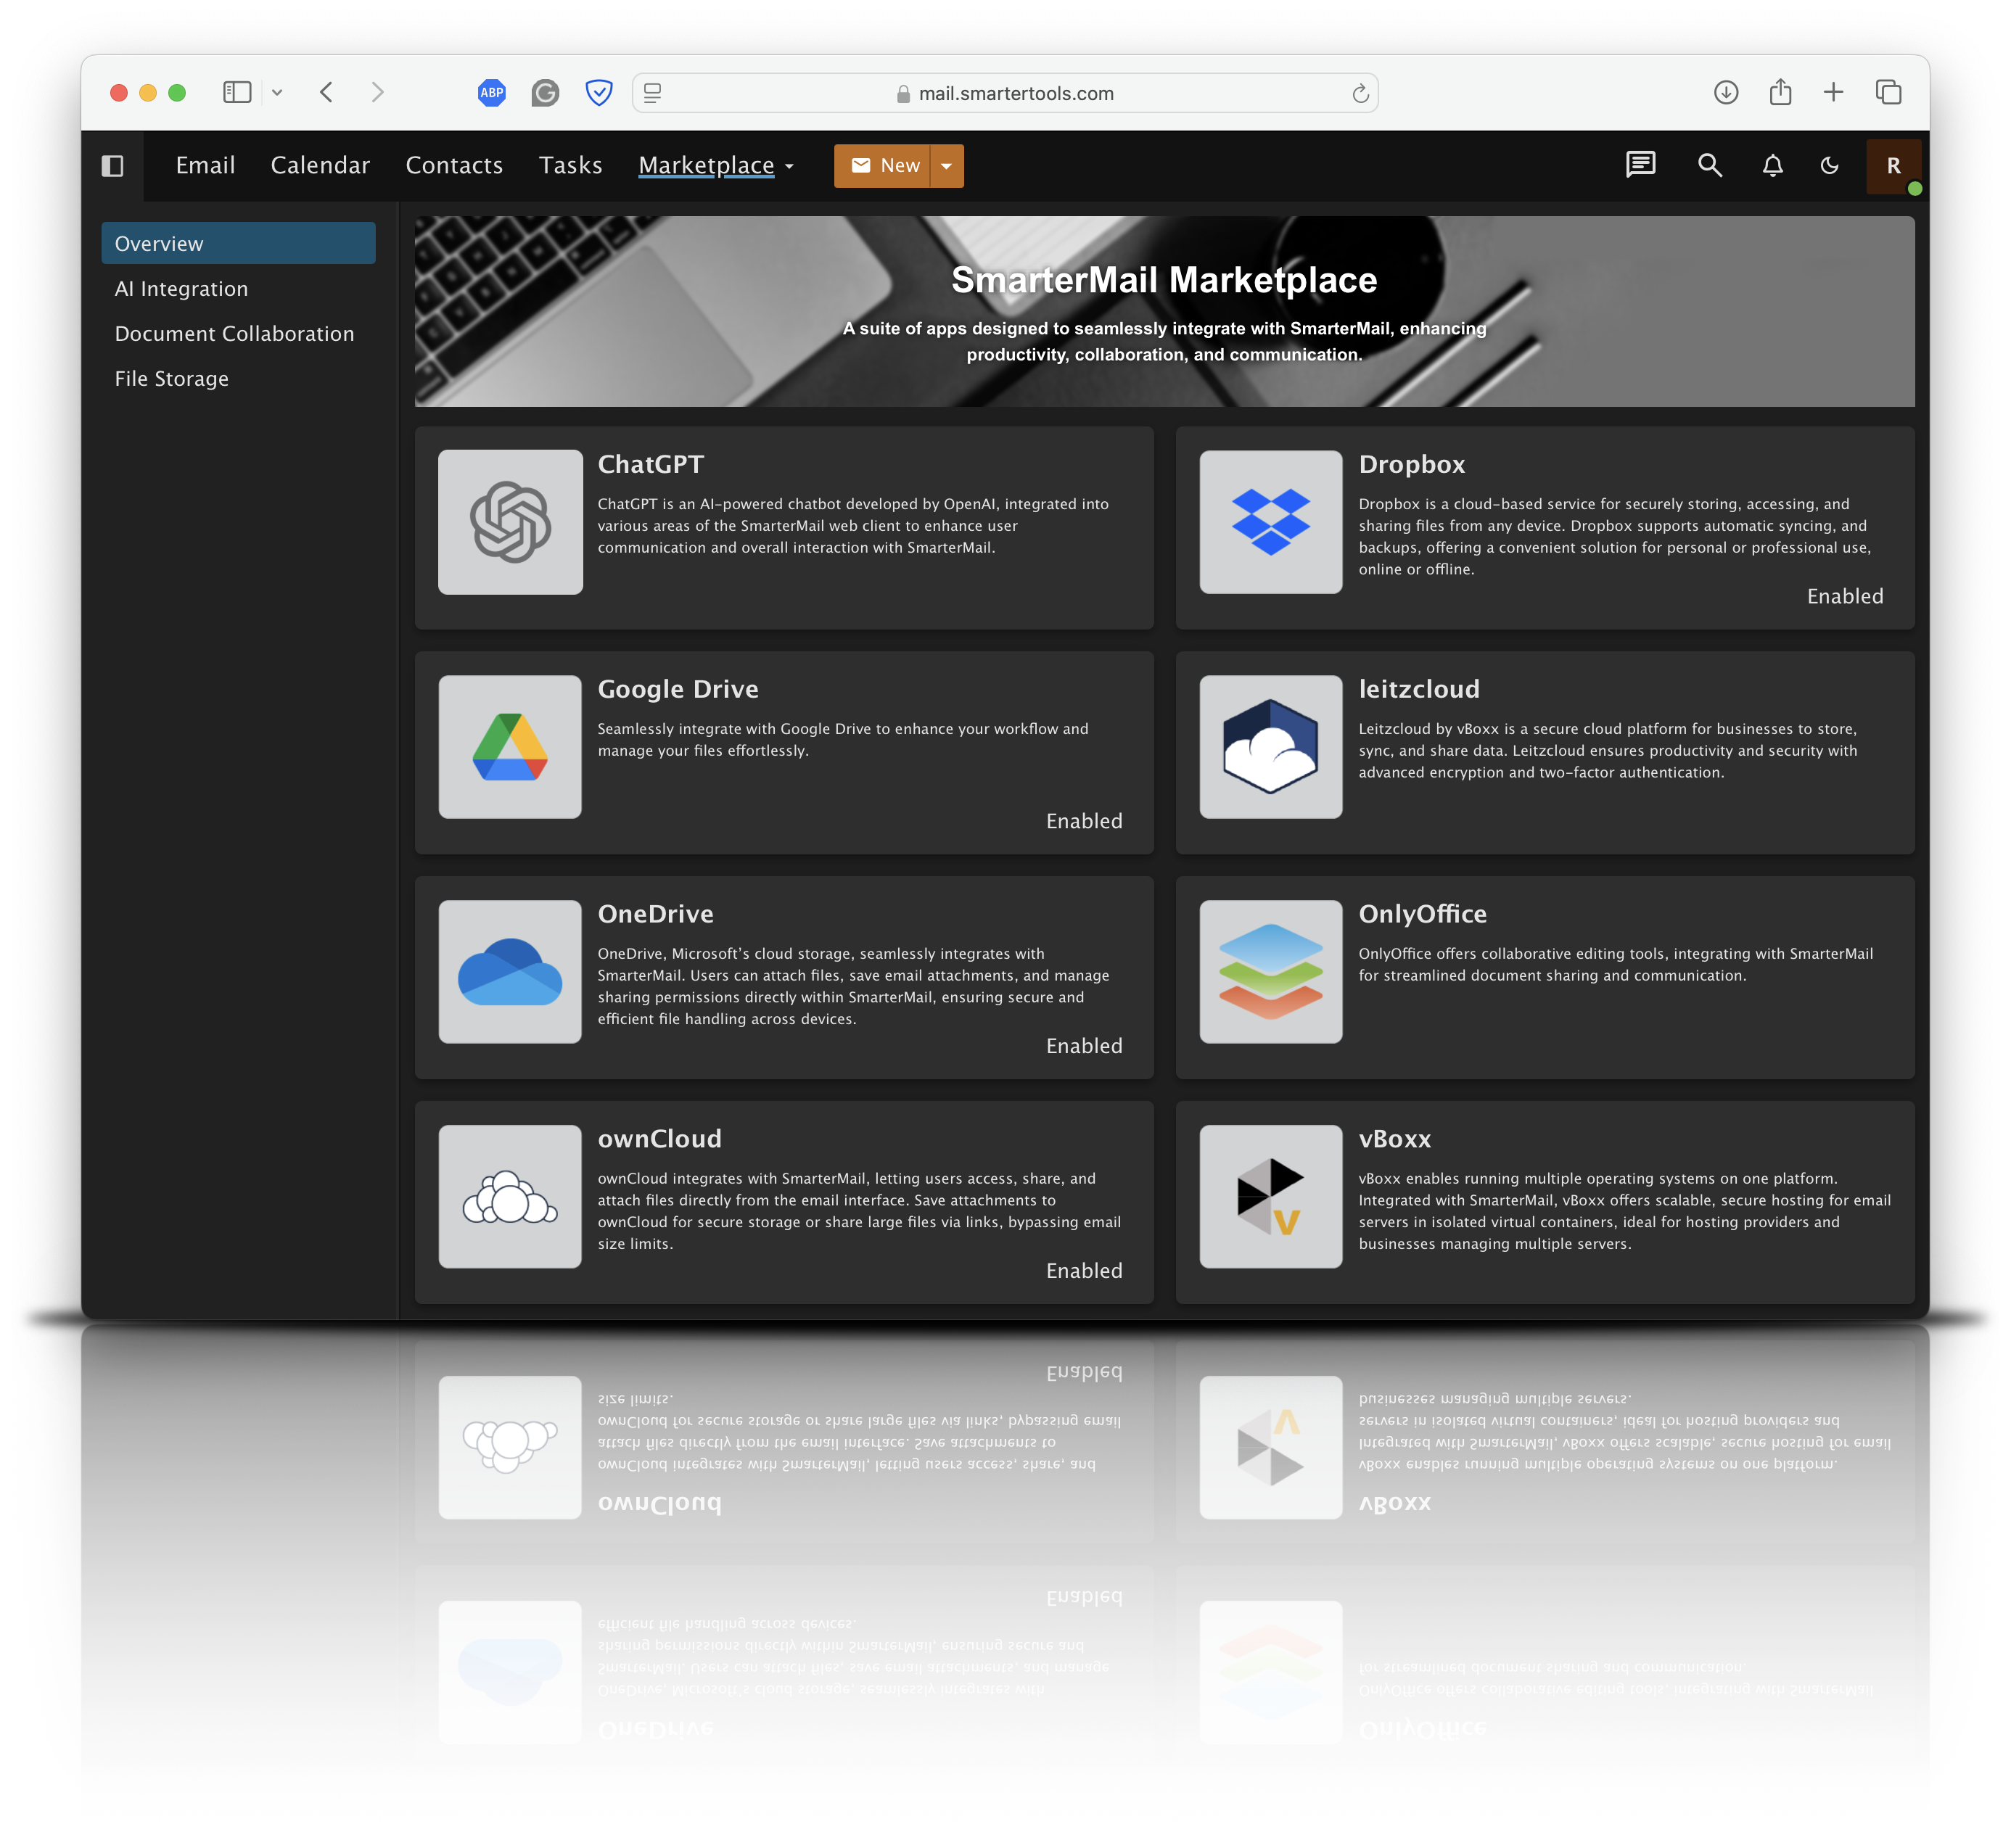The height and width of the screenshot is (1848, 2011).
Task: Click the Google Drive logo thumbnail
Action: pyautogui.click(x=510, y=747)
